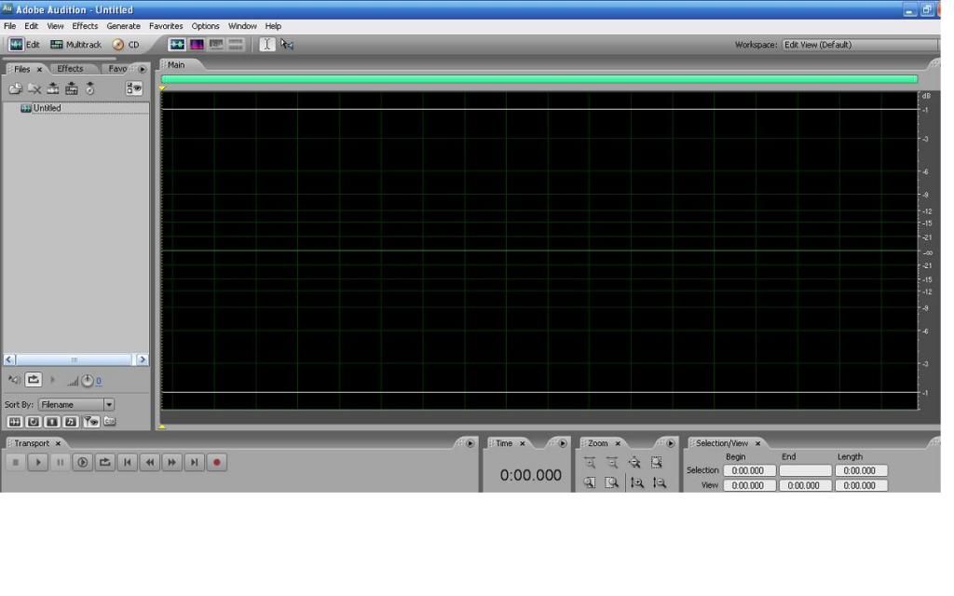Screen dimensions: 954x596
Task: Toggle Show Video Files filter
Action: (x=52, y=422)
